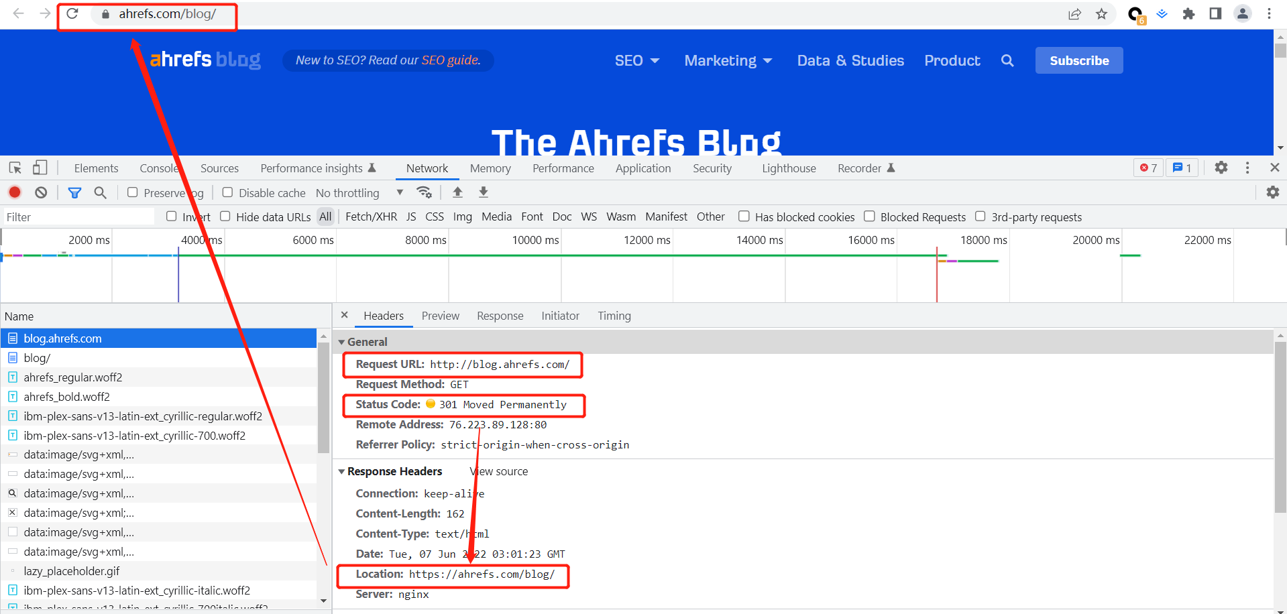Toggle the device toolbar icon

coord(40,168)
